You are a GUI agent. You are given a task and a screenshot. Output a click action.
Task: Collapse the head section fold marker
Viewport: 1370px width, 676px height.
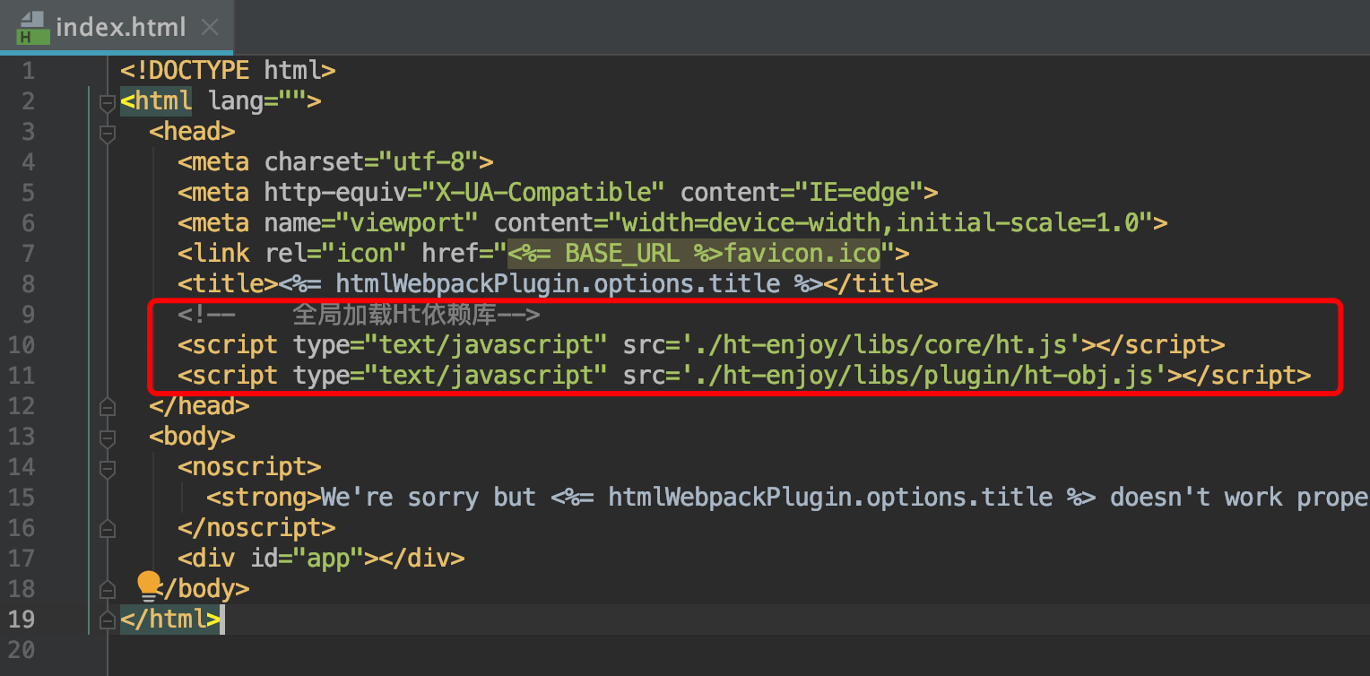(108, 133)
